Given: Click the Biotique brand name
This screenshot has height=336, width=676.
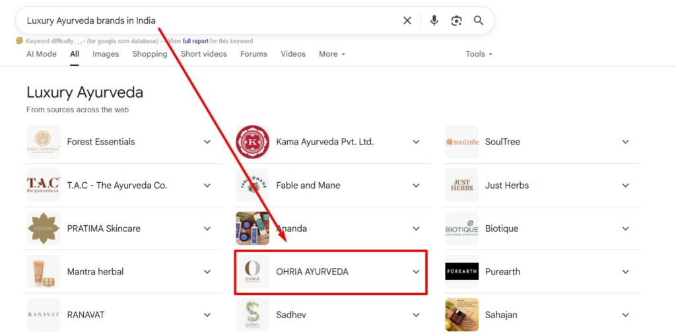Looking at the screenshot, I should [502, 228].
